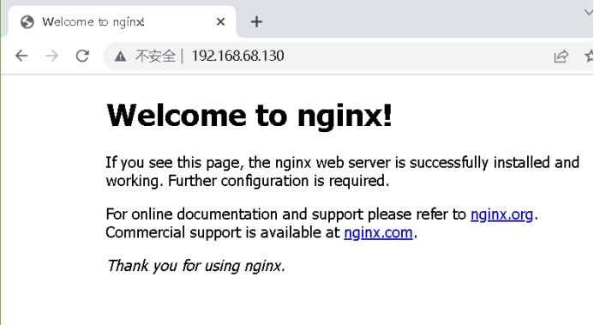Open a new tab with plus button
The image size is (594, 325).
256,21
